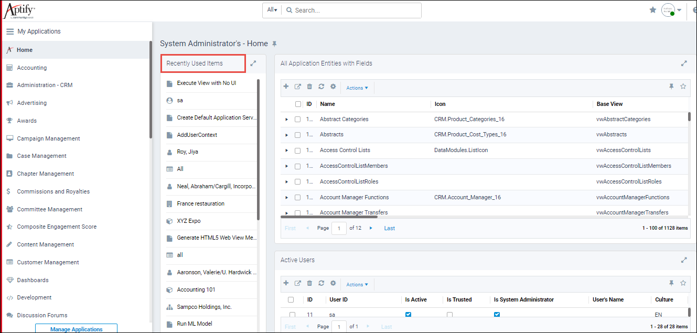Check the Is Trusted box for sa
Viewport: 697px width, 333px height.
(449, 314)
